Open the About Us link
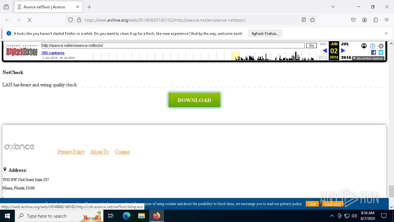 (99, 152)
